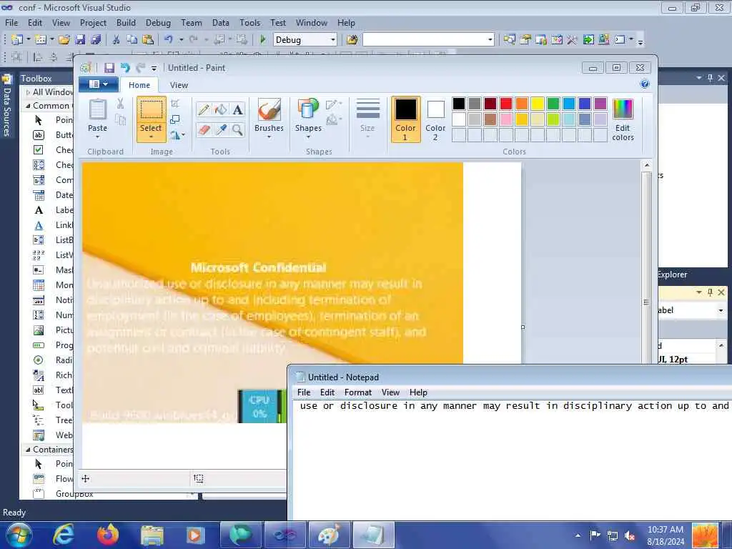Click the Data Sources side tab

[x=6, y=106]
